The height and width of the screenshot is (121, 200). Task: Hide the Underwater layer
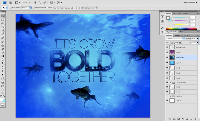click(167, 58)
